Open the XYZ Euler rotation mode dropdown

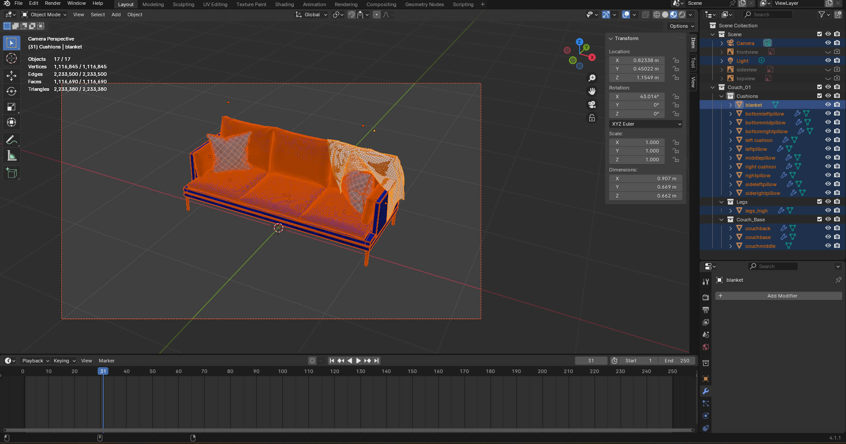(646, 124)
